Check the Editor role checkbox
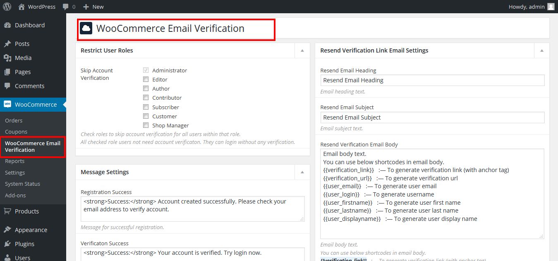This screenshot has height=261, width=558. click(x=146, y=79)
